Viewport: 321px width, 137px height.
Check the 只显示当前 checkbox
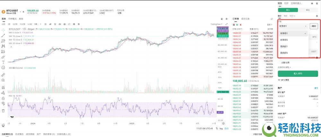click(x=251, y=134)
